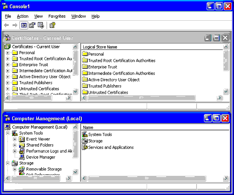Select the Event Viewer icon in tree
This screenshot has width=234, height=195.
tap(22, 139)
